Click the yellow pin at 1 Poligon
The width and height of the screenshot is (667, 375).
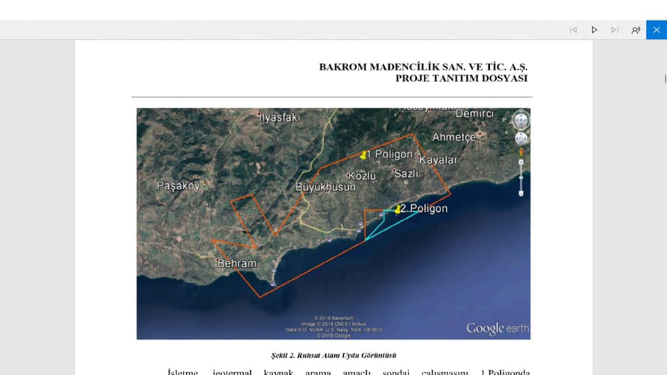[x=363, y=155]
